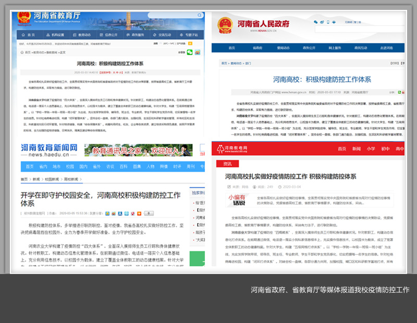Image resolution: width=417 pixels, height=323 pixels.
Task: Click 要闻动态 breadcrumb link on People's Government page
Action: pos(235,63)
